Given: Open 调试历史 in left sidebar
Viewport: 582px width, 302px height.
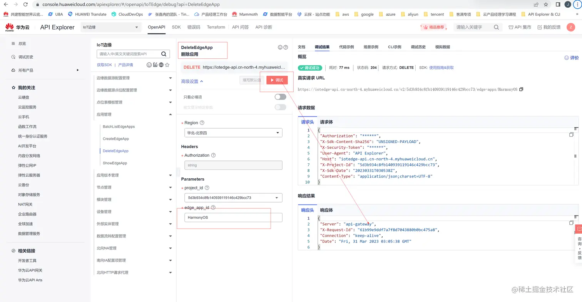Looking at the screenshot, I should [x=26, y=57].
